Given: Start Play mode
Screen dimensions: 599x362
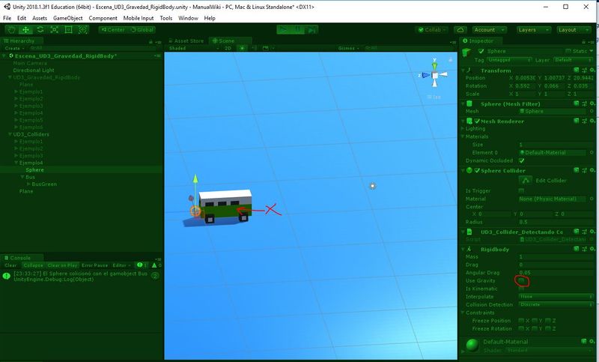Looking at the screenshot, I should pos(283,29).
